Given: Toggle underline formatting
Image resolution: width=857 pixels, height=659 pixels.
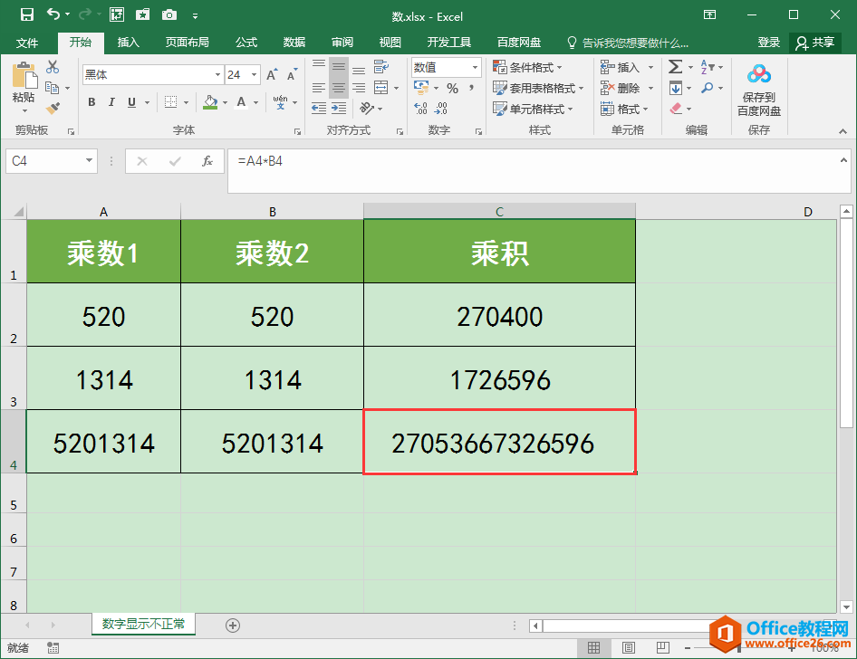Looking at the screenshot, I should point(131,102).
